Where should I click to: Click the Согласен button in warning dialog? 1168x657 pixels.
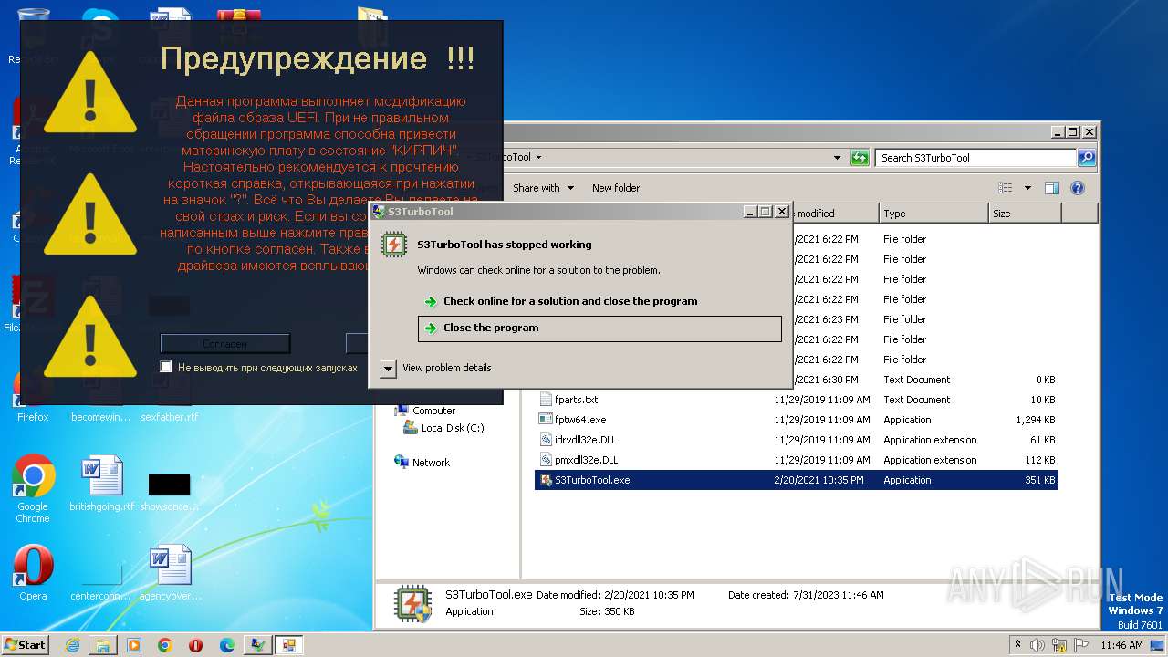[x=224, y=344]
